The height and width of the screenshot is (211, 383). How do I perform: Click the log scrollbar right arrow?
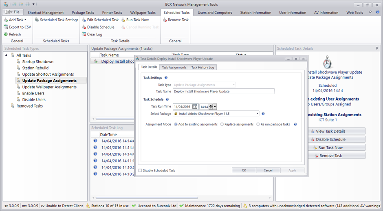(x=270, y=198)
